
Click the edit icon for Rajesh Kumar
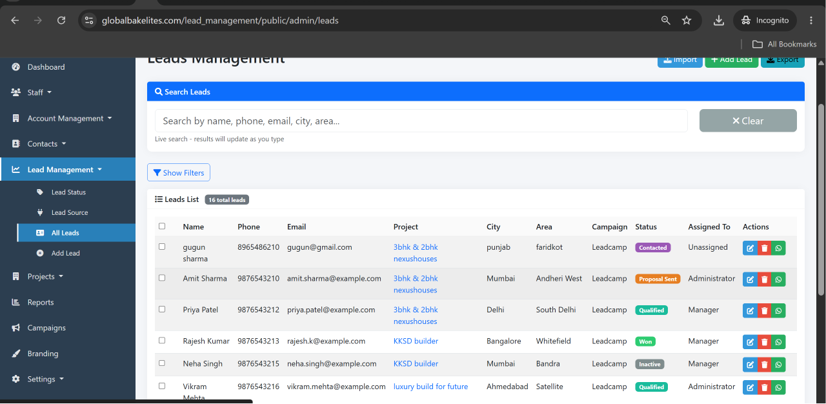[750, 342]
